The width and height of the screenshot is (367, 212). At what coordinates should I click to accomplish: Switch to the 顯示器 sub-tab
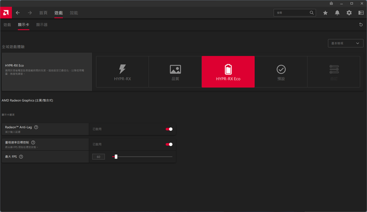(x=42, y=24)
